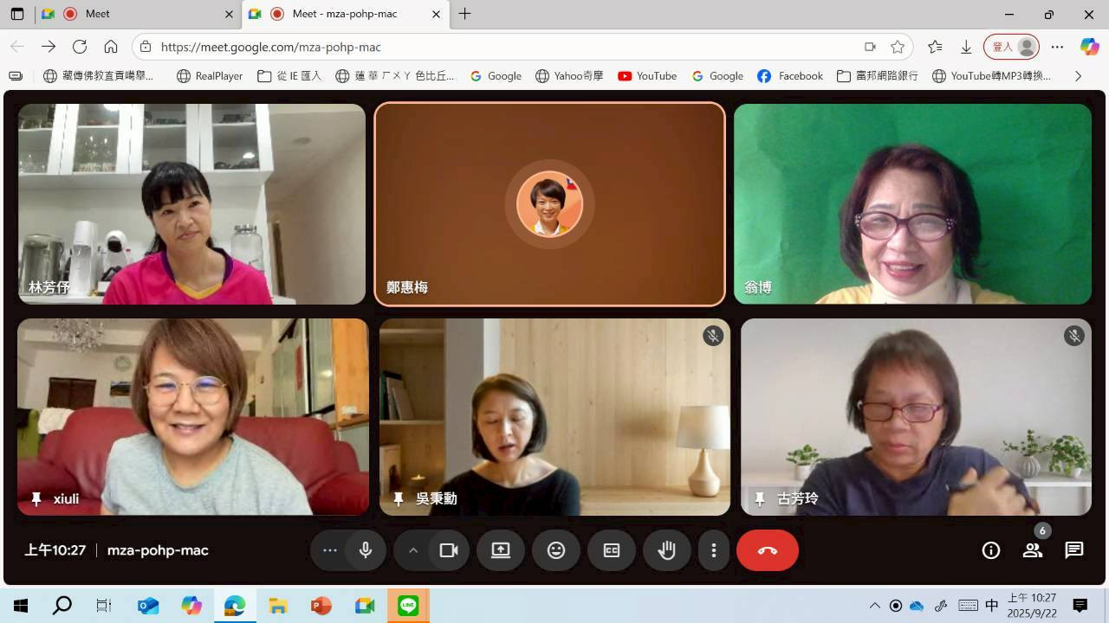The height and width of the screenshot is (623, 1109).
Task: Expand video settings with the up chevron
Action: point(413,550)
